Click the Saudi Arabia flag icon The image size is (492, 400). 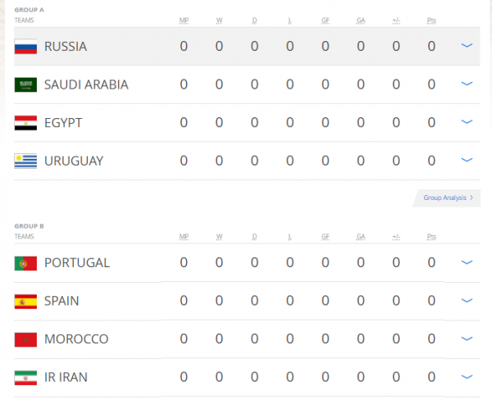tap(25, 84)
